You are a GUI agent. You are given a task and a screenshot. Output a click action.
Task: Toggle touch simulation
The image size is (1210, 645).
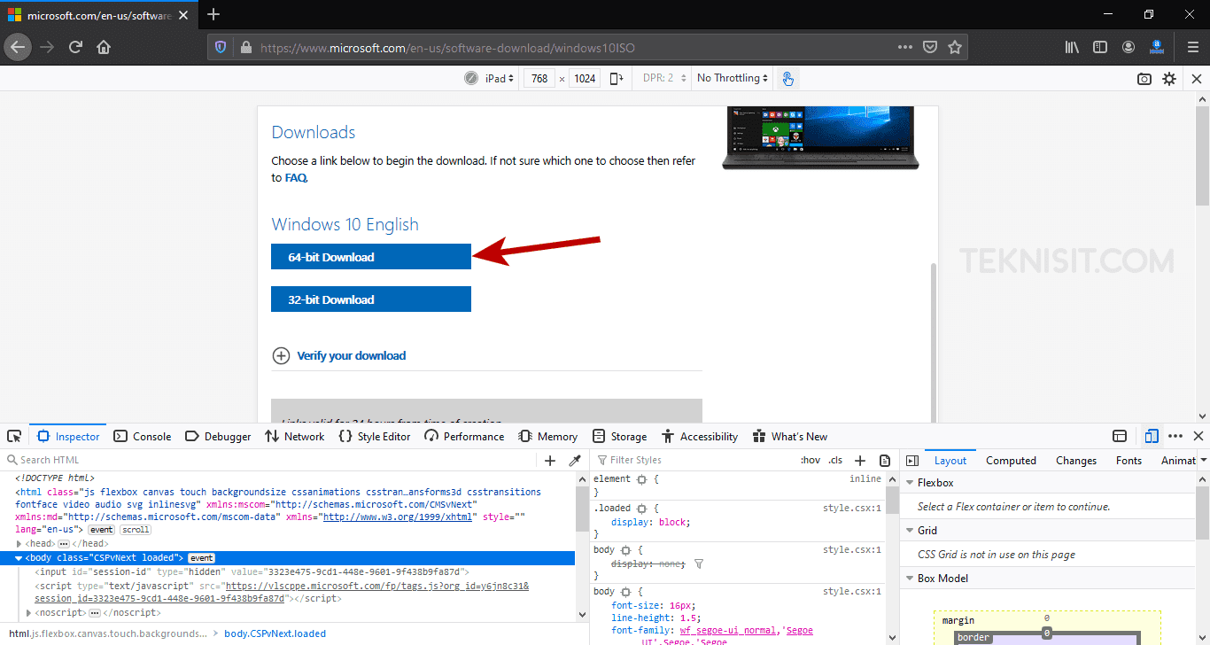787,79
